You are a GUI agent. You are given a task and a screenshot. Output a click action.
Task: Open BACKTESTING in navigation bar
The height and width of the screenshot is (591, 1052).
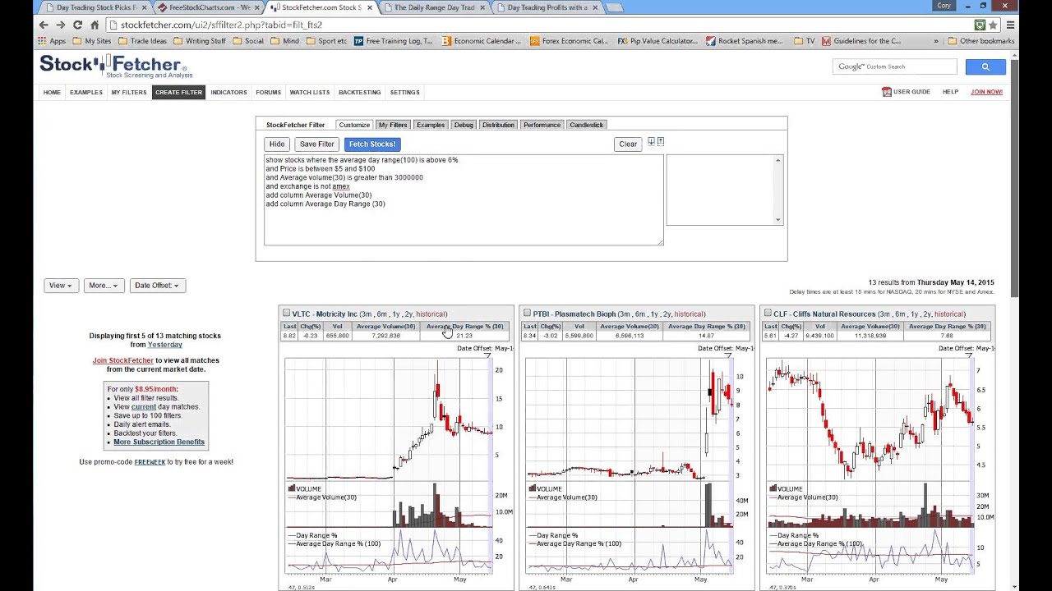click(x=360, y=92)
